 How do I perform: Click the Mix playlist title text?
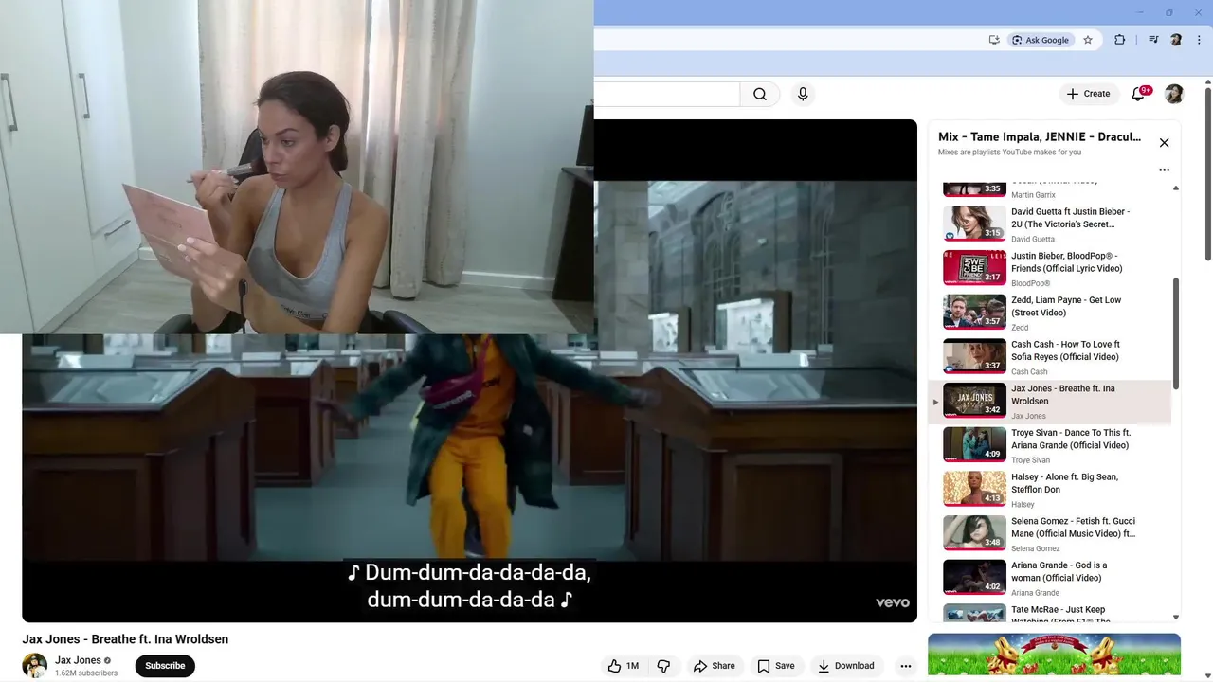1040,137
